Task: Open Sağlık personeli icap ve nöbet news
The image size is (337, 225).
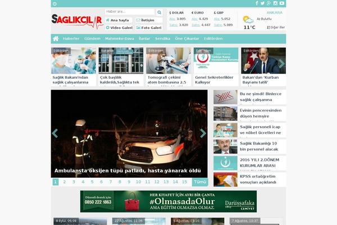Action: click(249, 130)
